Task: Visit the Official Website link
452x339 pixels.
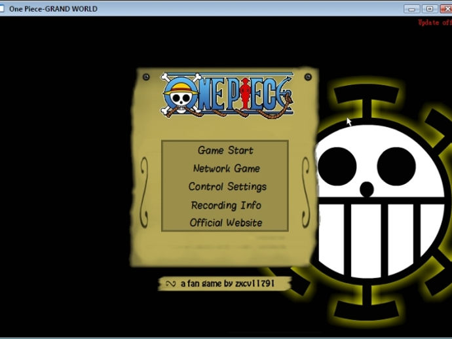Action: click(226, 223)
